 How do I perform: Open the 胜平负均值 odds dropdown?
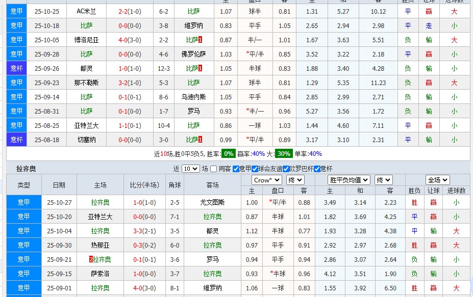[348, 180]
